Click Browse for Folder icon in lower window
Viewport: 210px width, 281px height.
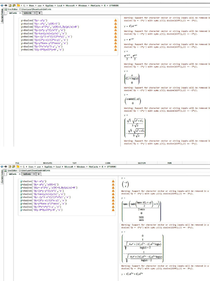pyautogui.click(x=14, y=167)
